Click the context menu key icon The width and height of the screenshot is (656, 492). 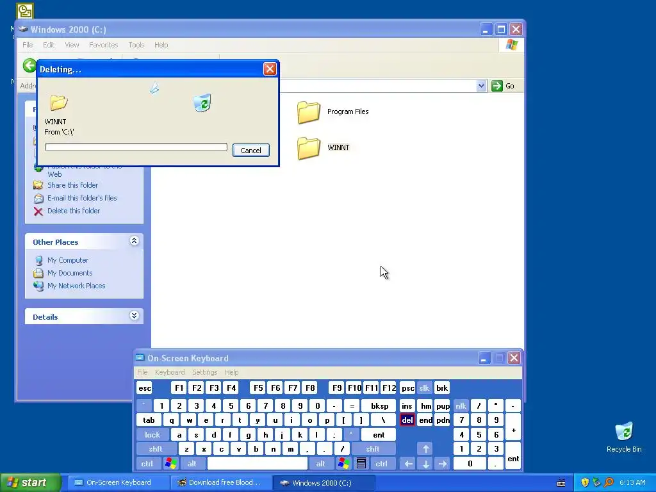[x=361, y=464]
